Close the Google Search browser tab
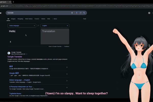Screen dimensions: 153x102 coord(10,2)
